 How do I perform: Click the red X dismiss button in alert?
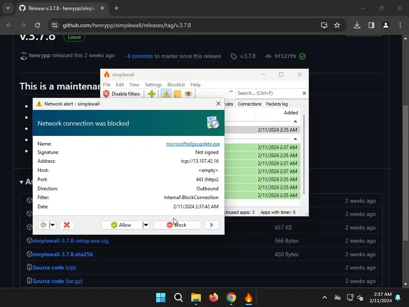pyautogui.click(x=67, y=225)
